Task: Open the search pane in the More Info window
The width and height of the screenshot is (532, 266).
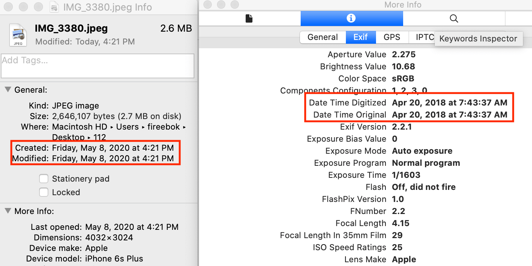Action: [x=454, y=18]
